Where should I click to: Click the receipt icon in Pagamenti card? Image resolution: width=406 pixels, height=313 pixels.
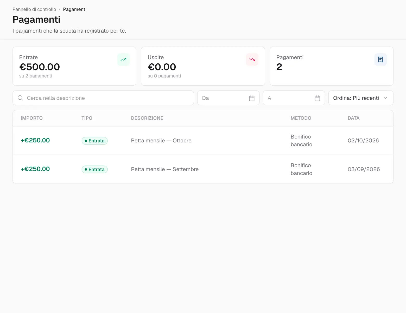click(380, 59)
